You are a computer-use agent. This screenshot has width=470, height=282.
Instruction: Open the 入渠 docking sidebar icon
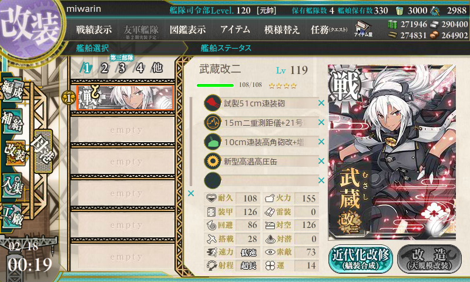(x=12, y=185)
